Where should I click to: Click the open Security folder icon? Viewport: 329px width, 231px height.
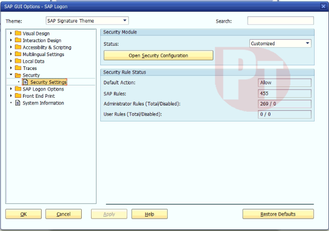click(18, 75)
